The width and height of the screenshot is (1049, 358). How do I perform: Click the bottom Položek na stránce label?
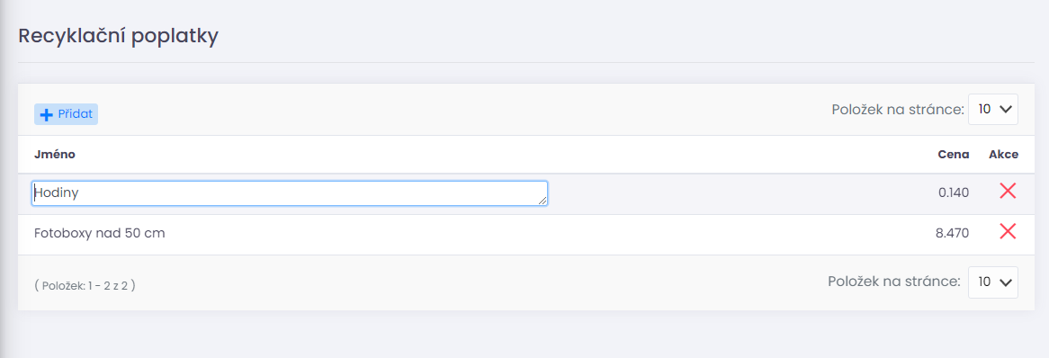tap(894, 282)
